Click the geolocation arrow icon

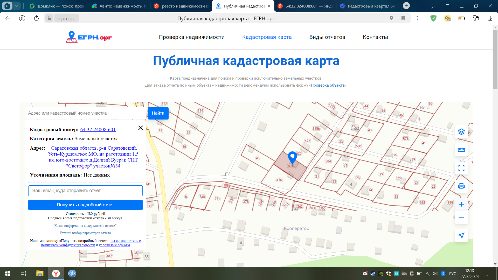[x=461, y=235]
